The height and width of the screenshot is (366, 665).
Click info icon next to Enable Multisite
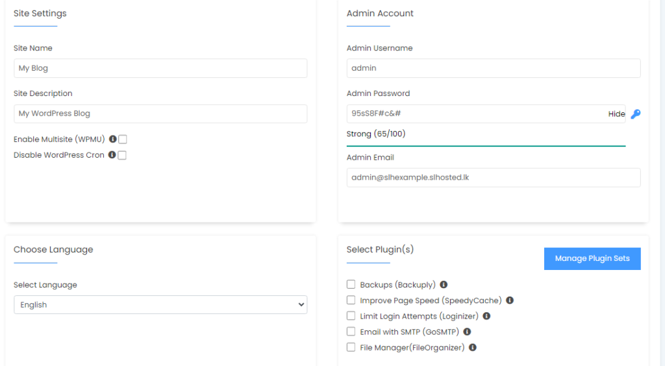coord(113,139)
